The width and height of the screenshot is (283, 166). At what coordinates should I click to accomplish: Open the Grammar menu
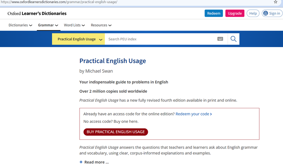[48, 25]
